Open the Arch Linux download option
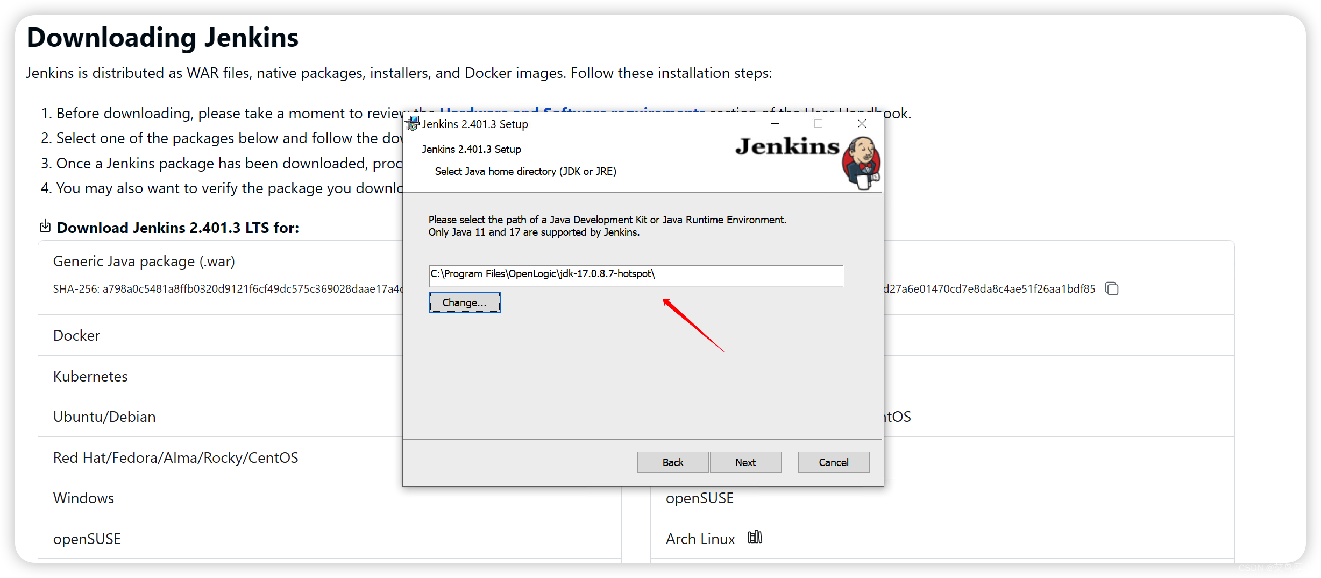1321x578 pixels. pyautogui.click(x=700, y=539)
